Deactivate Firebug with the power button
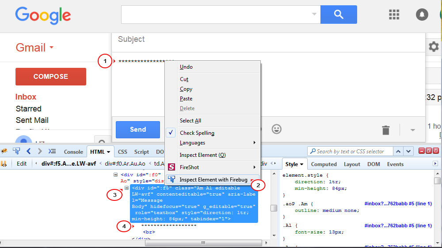442x248 pixels. point(436,151)
